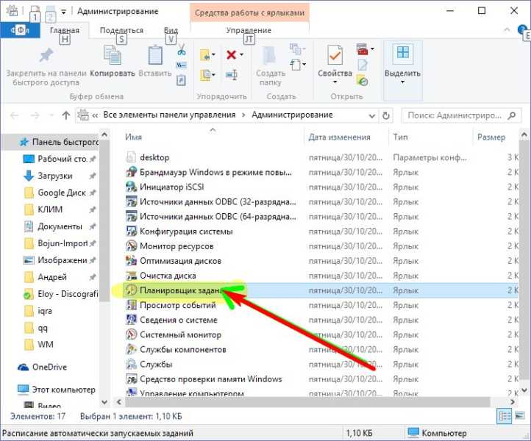531x441 pixels.
Task: Switch to large icons view in status bar
Action: [x=520, y=415]
